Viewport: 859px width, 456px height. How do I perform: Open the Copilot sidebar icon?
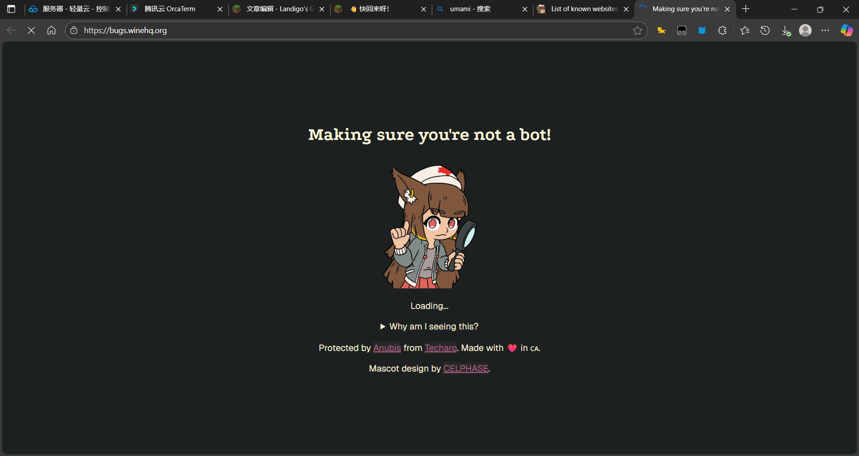point(846,30)
